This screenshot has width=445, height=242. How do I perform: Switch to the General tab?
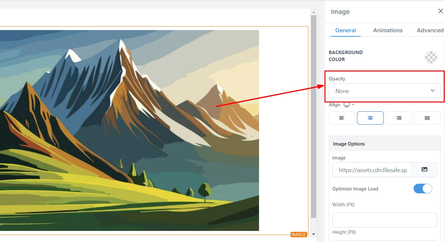345,30
